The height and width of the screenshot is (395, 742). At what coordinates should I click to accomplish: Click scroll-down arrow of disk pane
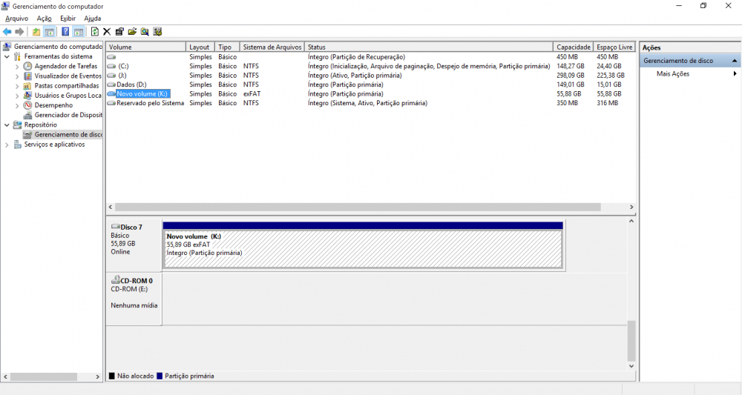631,365
